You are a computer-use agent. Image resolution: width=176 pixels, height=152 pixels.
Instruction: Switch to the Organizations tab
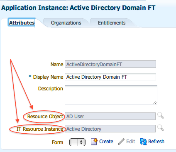pos(66,23)
